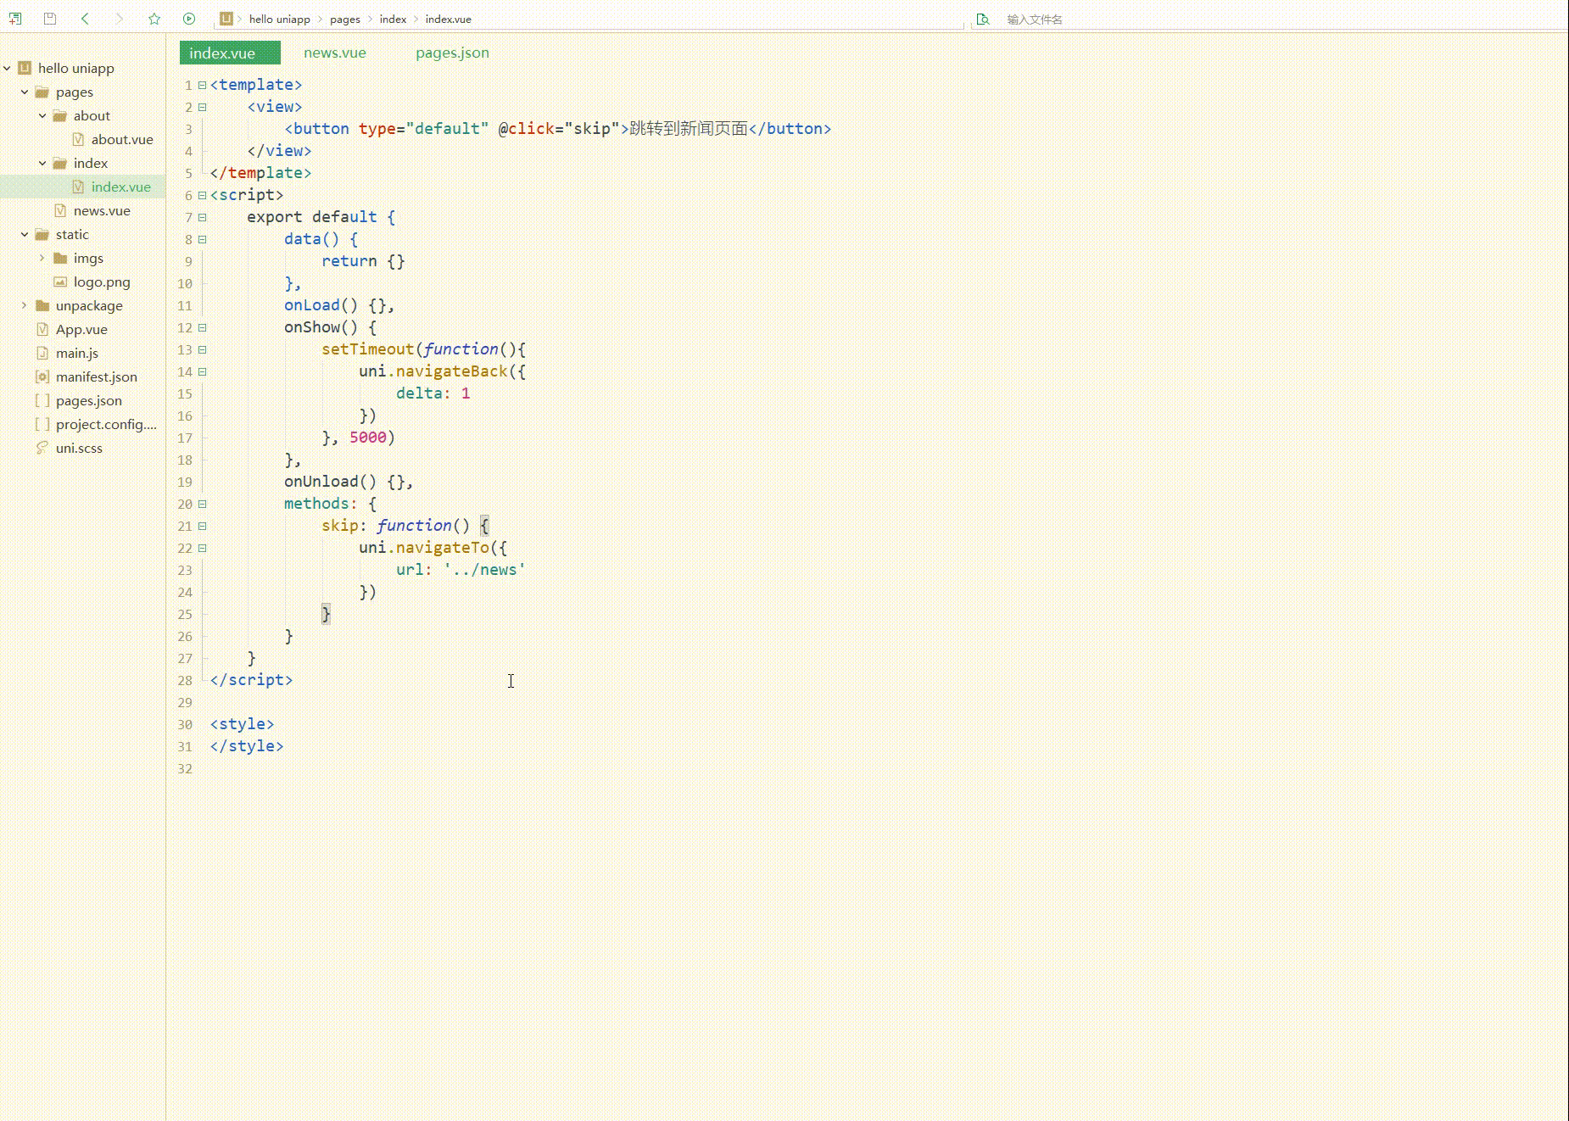1569x1121 pixels.
Task: Click the about.vue file icon
Action: click(x=78, y=139)
